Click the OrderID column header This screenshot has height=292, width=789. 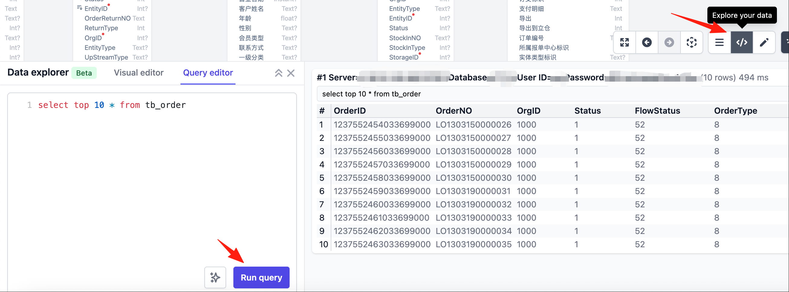coord(349,111)
